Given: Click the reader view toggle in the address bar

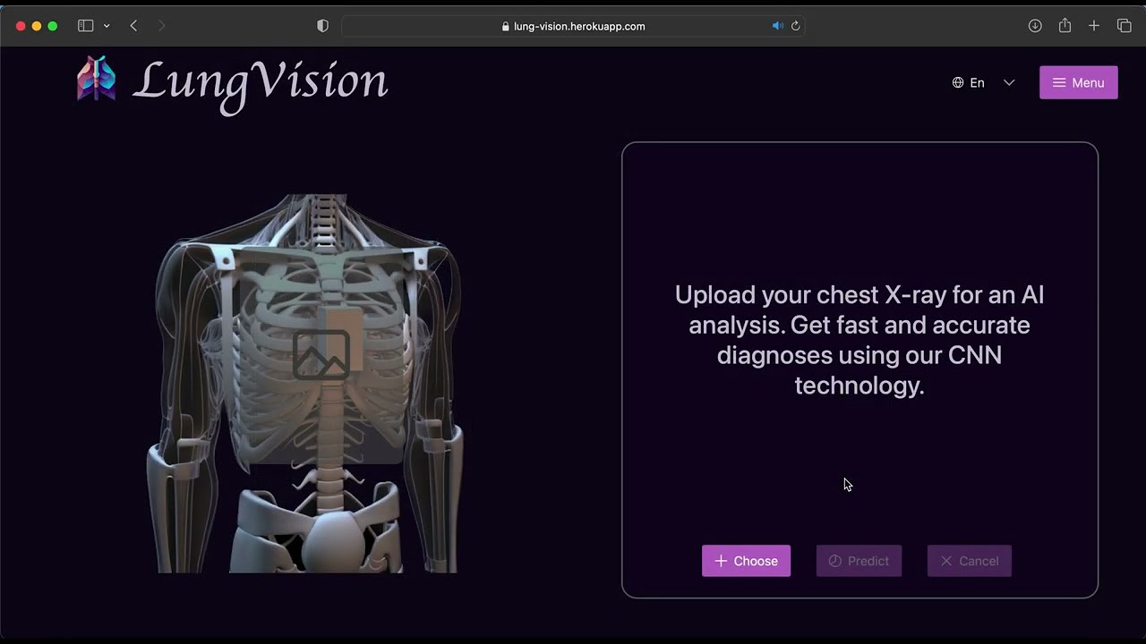Looking at the screenshot, I should (322, 26).
